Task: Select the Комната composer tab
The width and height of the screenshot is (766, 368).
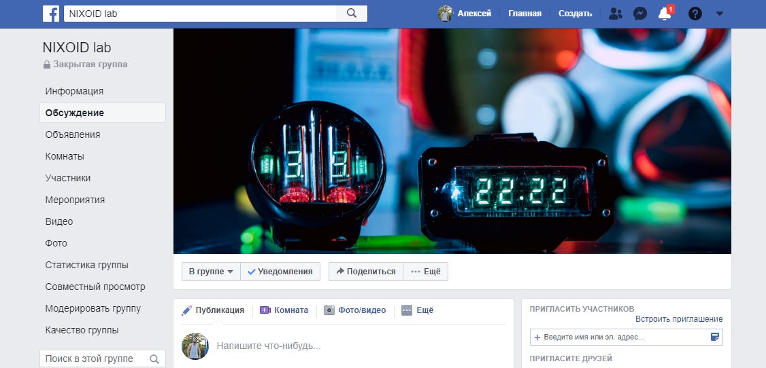Action: [x=284, y=310]
